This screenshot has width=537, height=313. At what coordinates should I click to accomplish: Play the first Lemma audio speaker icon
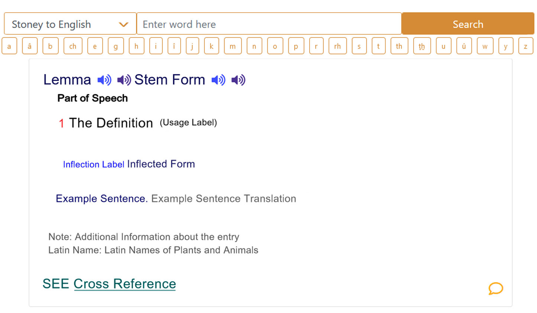104,80
